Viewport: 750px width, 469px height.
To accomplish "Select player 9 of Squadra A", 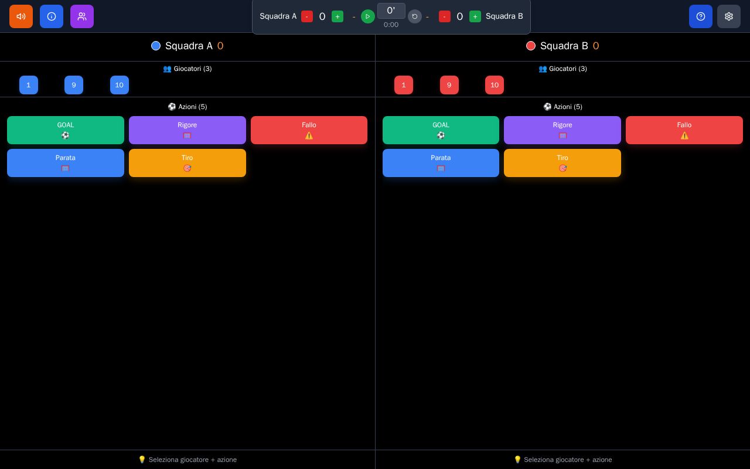I will click(x=74, y=85).
